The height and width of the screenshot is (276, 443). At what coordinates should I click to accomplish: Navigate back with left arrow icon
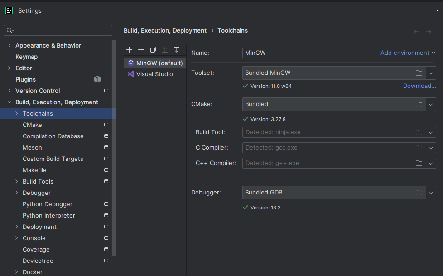417,32
